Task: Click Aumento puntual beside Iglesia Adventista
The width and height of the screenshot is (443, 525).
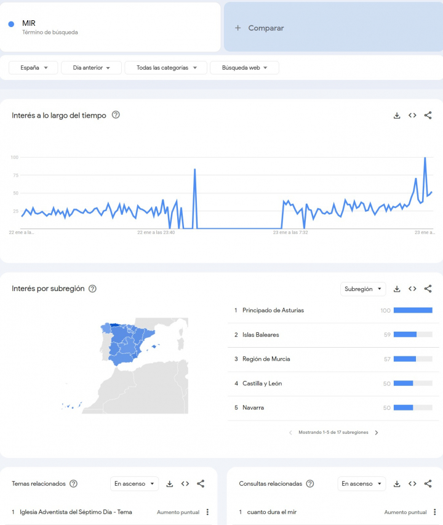Action: point(178,512)
